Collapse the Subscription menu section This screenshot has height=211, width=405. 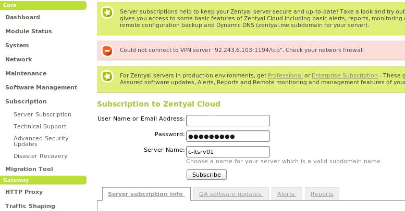coord(26,101)
